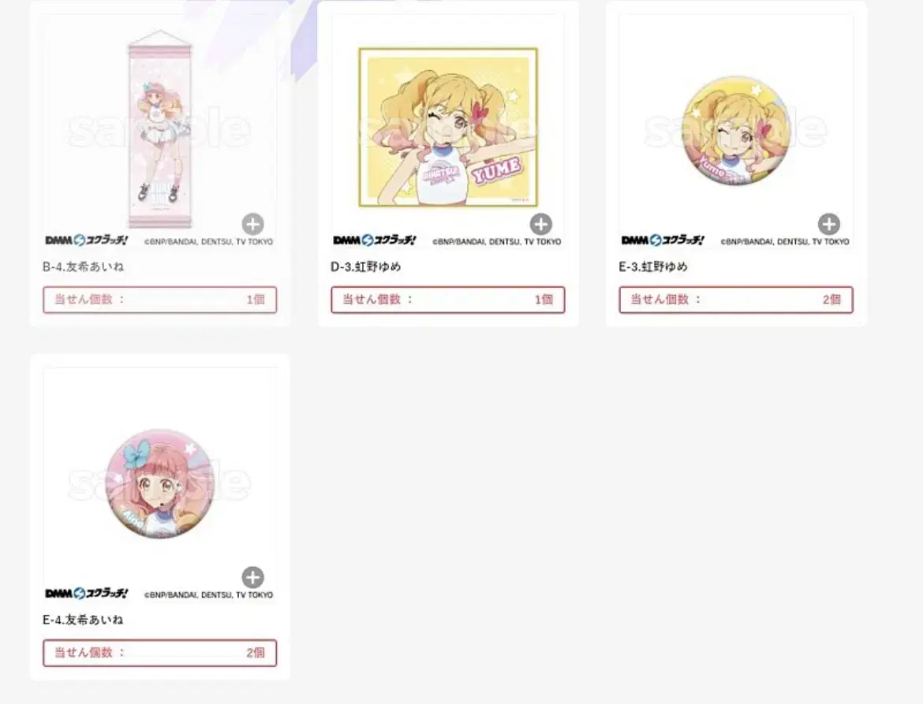Click DMM Scratch logo under B-4 tapestry
Viewport: 923px width, 704px height.
coord(87,240)
